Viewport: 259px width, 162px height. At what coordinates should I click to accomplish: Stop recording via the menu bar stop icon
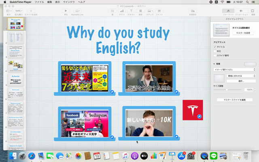[211, 2]
